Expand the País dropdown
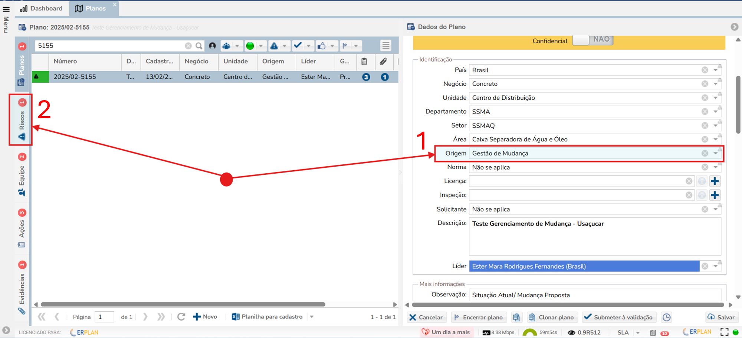 point(715,70)
